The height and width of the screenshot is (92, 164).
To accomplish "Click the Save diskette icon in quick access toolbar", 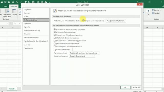I will [x=5, y=2].
